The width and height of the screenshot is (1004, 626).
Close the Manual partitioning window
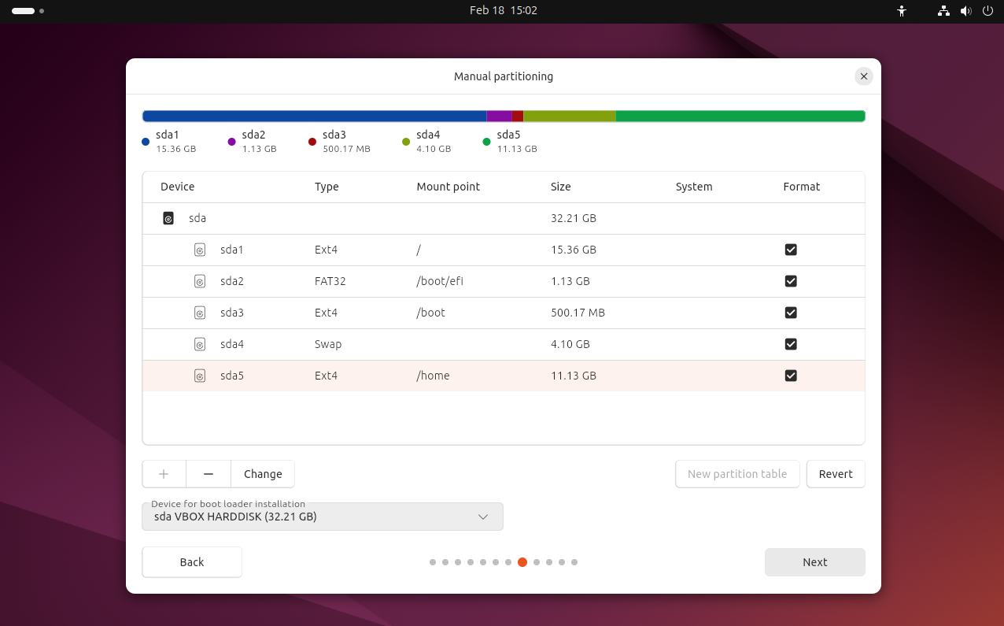[864, 76]
